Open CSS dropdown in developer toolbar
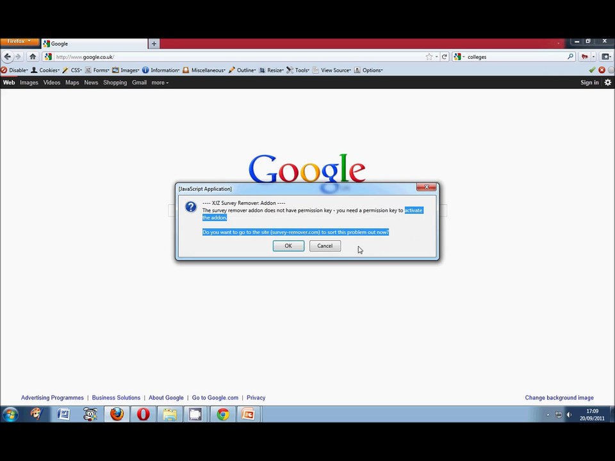The width and height of the screenshot is (615, 461). coord(72,70)
